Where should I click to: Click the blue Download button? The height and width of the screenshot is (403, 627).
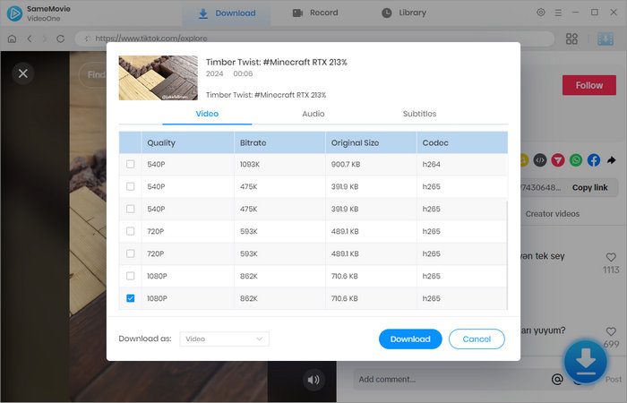(410, 339)
